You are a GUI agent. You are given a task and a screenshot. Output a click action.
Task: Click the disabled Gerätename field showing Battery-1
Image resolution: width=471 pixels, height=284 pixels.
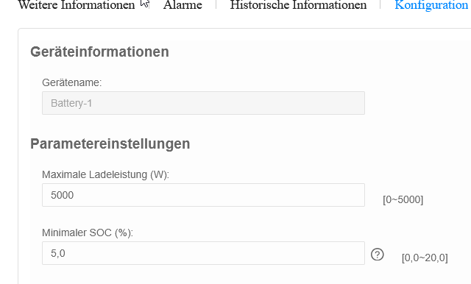[203, 103]
